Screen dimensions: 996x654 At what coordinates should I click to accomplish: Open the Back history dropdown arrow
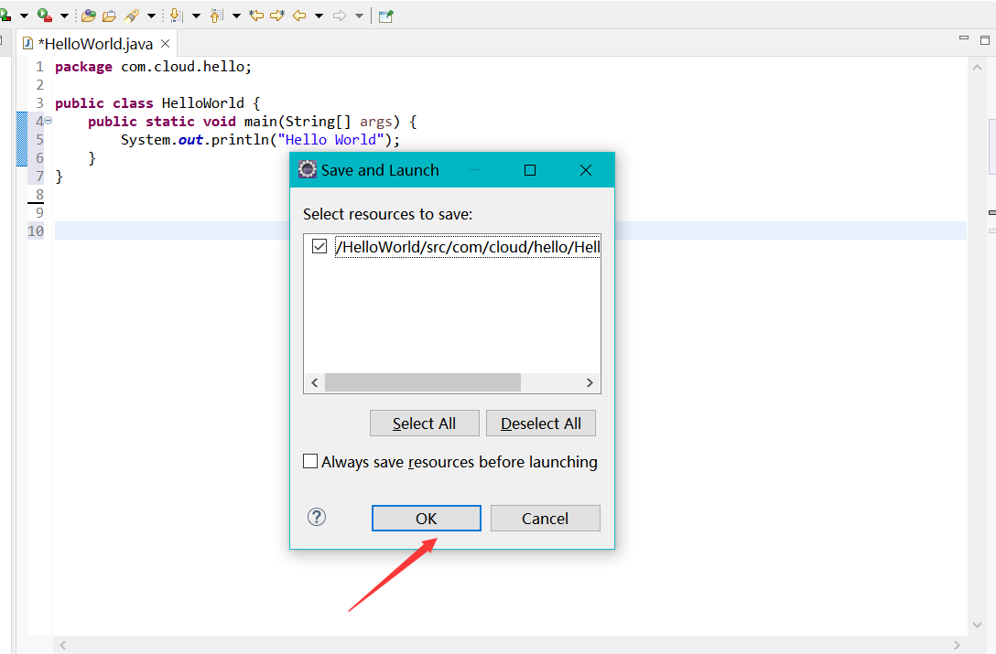[319, 16]
